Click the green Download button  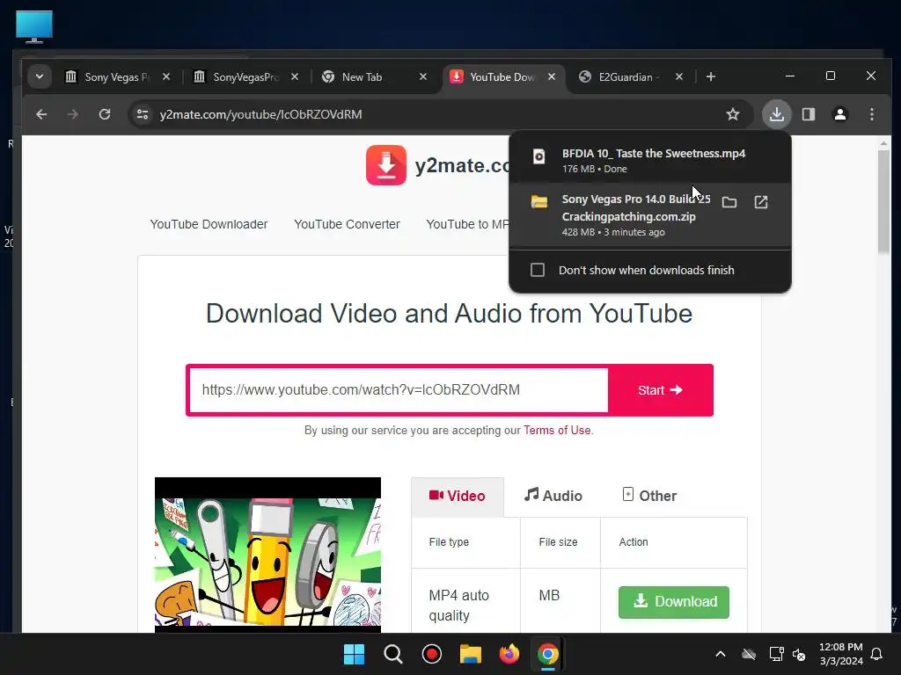pos(673,602)
